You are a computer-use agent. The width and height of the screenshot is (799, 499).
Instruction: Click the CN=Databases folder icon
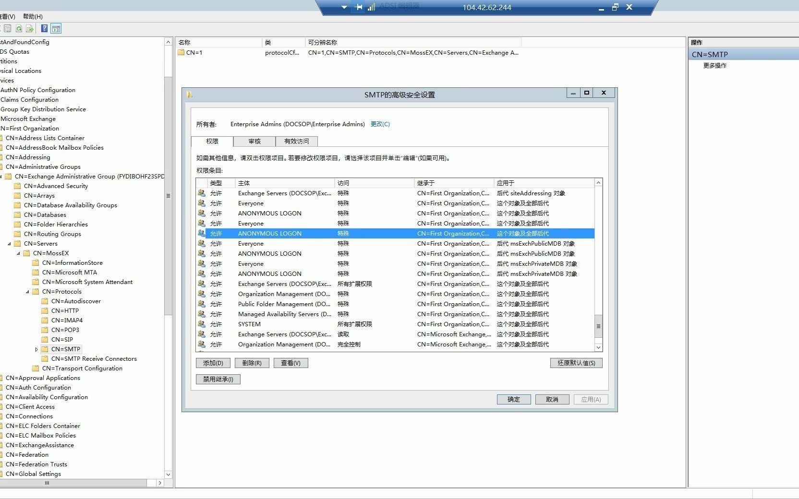point(17,214)
